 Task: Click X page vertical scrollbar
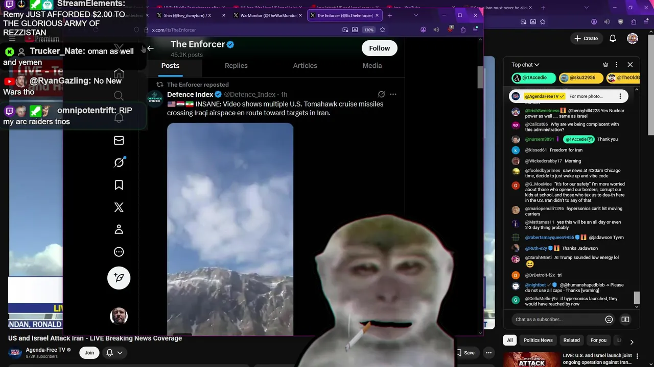(x=480, y=76)
